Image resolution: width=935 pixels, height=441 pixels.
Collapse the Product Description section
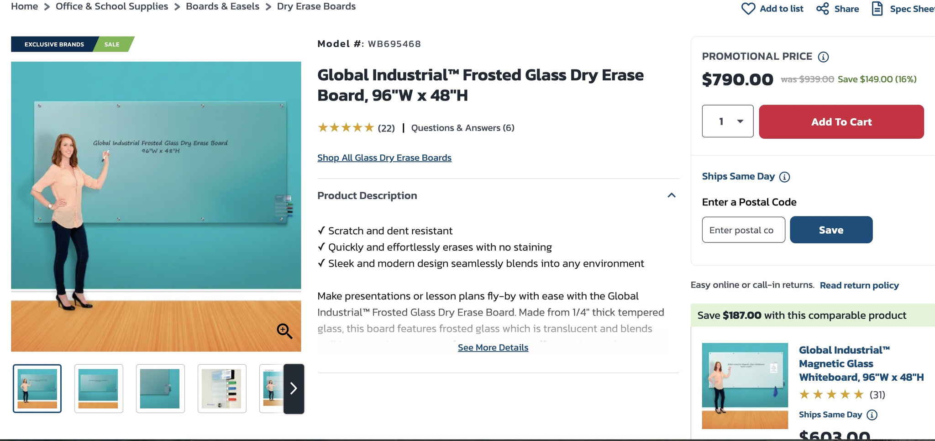tap(671, 195)
